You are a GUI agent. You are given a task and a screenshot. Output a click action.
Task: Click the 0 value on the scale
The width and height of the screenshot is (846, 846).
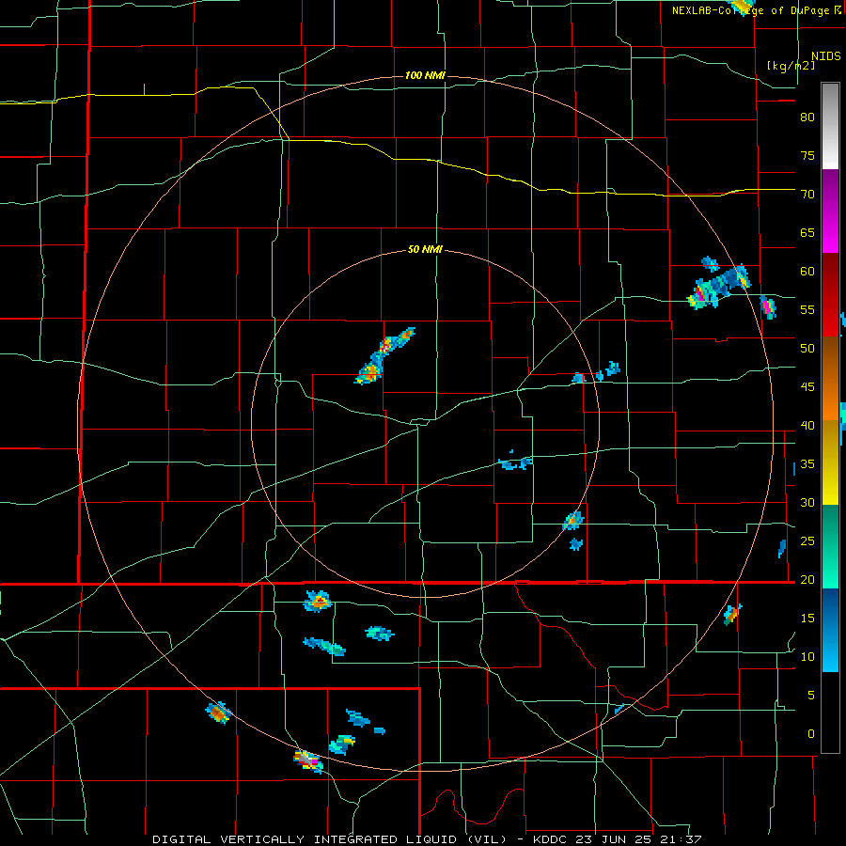811,734
